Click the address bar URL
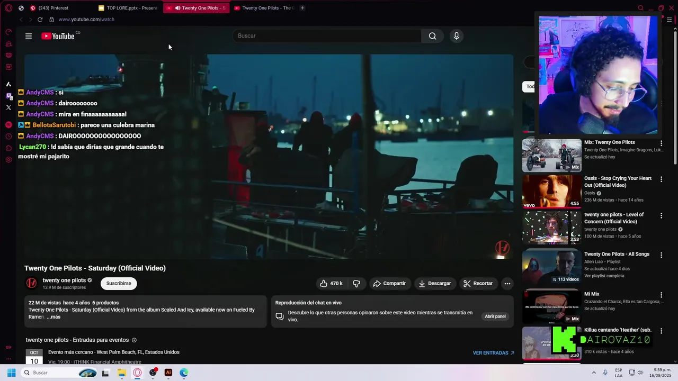 pos(86,20)
